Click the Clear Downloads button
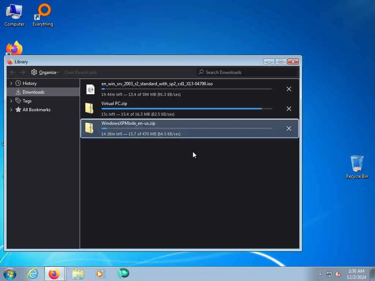This screenshot has width=375, height=281. (80, 72)
